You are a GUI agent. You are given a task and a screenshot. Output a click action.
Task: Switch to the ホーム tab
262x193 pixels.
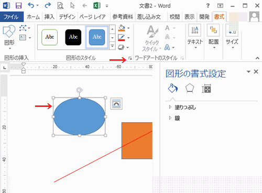[x=34, y=17]
